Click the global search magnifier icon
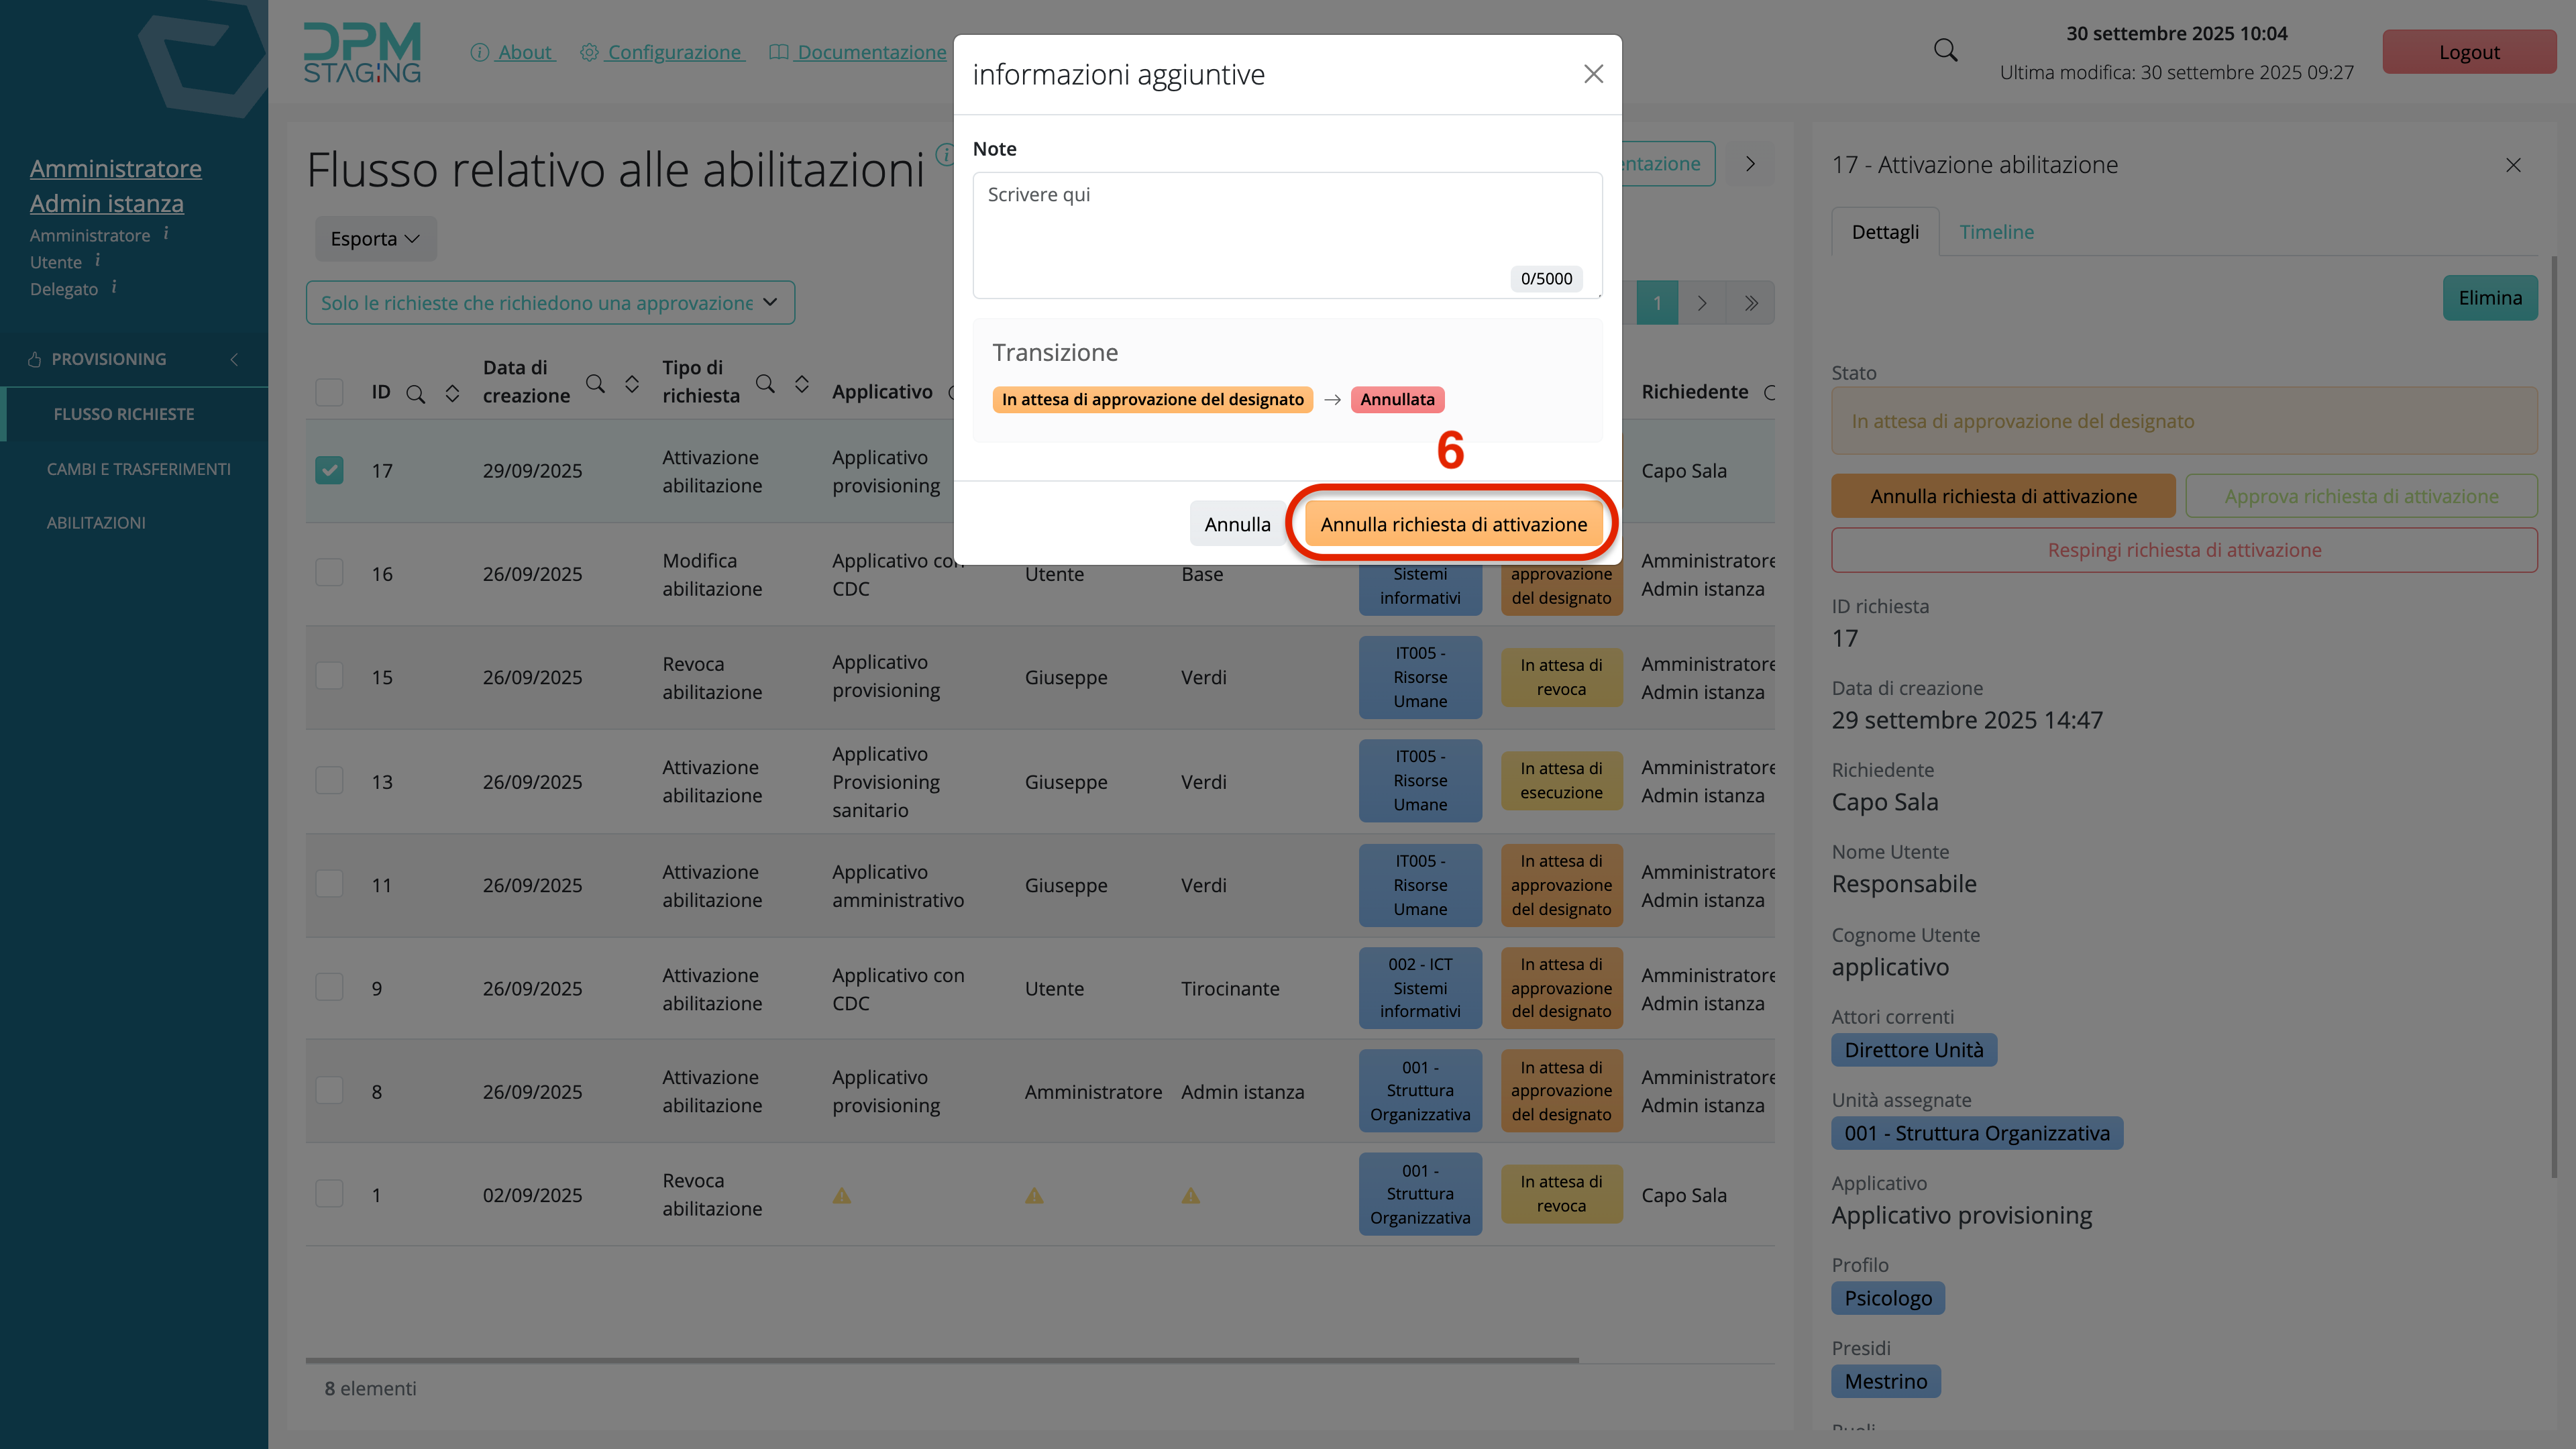 [x=1945, y=50]
